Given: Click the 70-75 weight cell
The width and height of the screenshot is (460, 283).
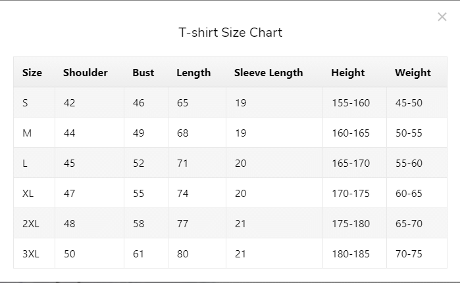Looking at the screenshot, I should 409,253.
